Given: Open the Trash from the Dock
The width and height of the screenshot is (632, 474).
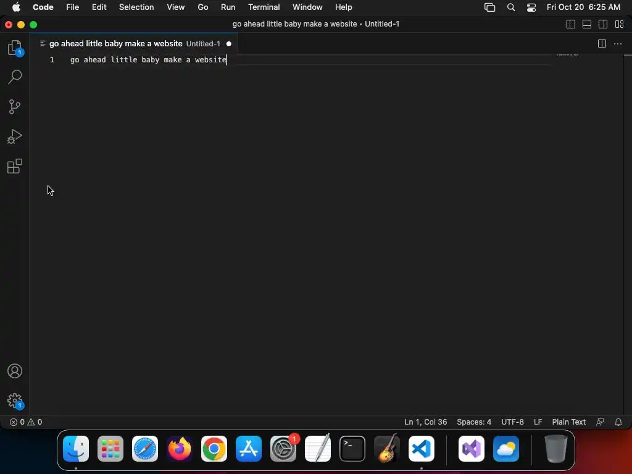Looking at the screenshot, I should coord(556,449).
